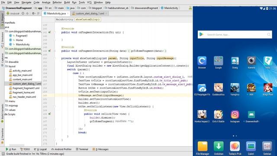This screenshot has height=156, width=277.
Task: Open the File menu
Action: coord(3,3)
